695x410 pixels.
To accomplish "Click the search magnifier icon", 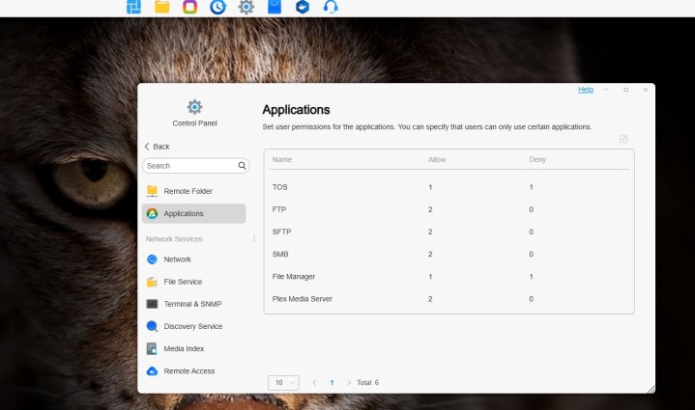I will coord(243,166).
